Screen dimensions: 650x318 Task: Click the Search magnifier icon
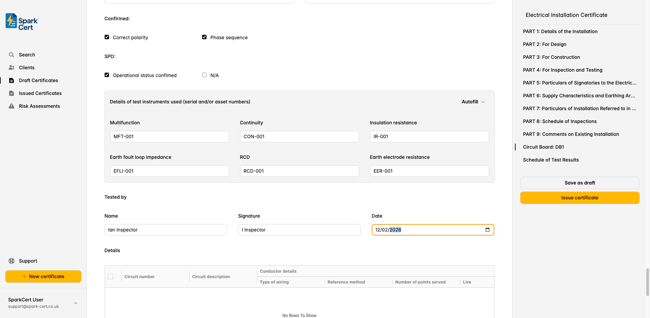click(12, 55)
